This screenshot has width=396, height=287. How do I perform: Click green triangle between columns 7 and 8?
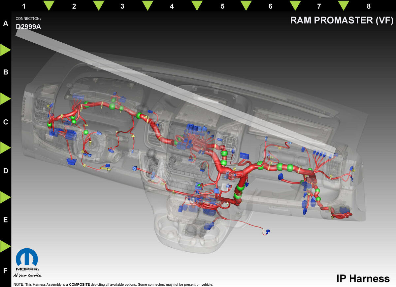point(344,5)
